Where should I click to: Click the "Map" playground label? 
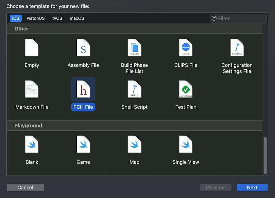pyautogui.click(x=134, y=162)
